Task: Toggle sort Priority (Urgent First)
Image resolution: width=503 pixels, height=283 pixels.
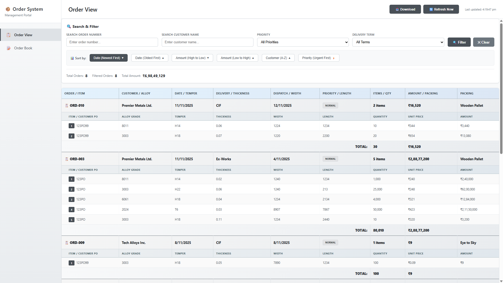Action: tap(318, 58)
